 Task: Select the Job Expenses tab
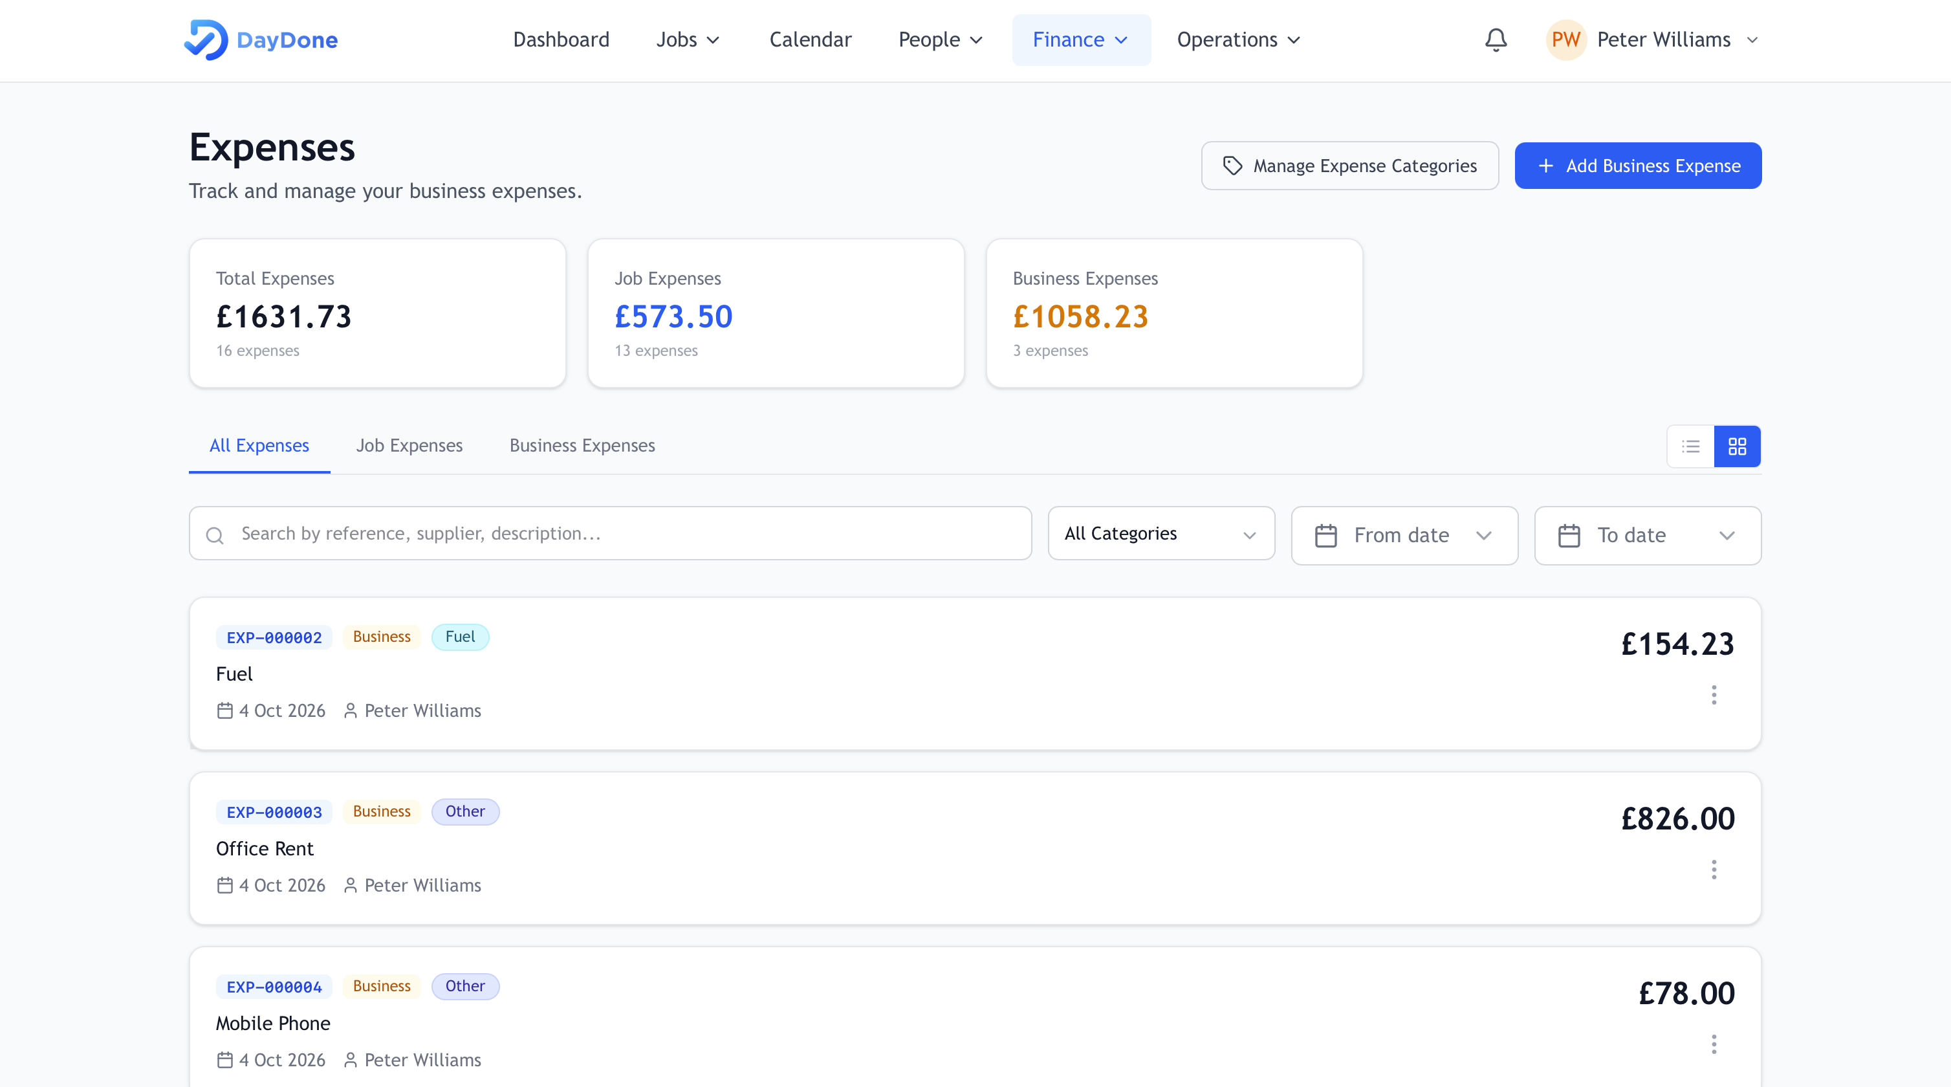click(409, 445)
